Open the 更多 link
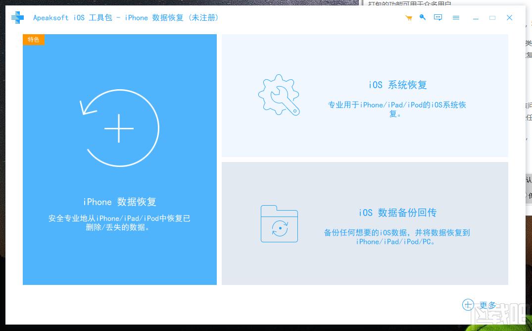532x331 pixels. 487,305
